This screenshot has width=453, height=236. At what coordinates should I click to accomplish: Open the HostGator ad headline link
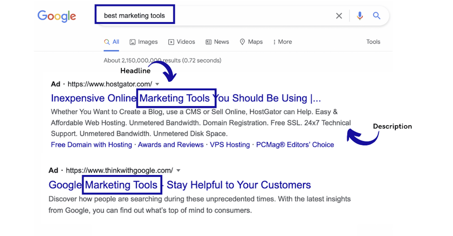[186, 98]
